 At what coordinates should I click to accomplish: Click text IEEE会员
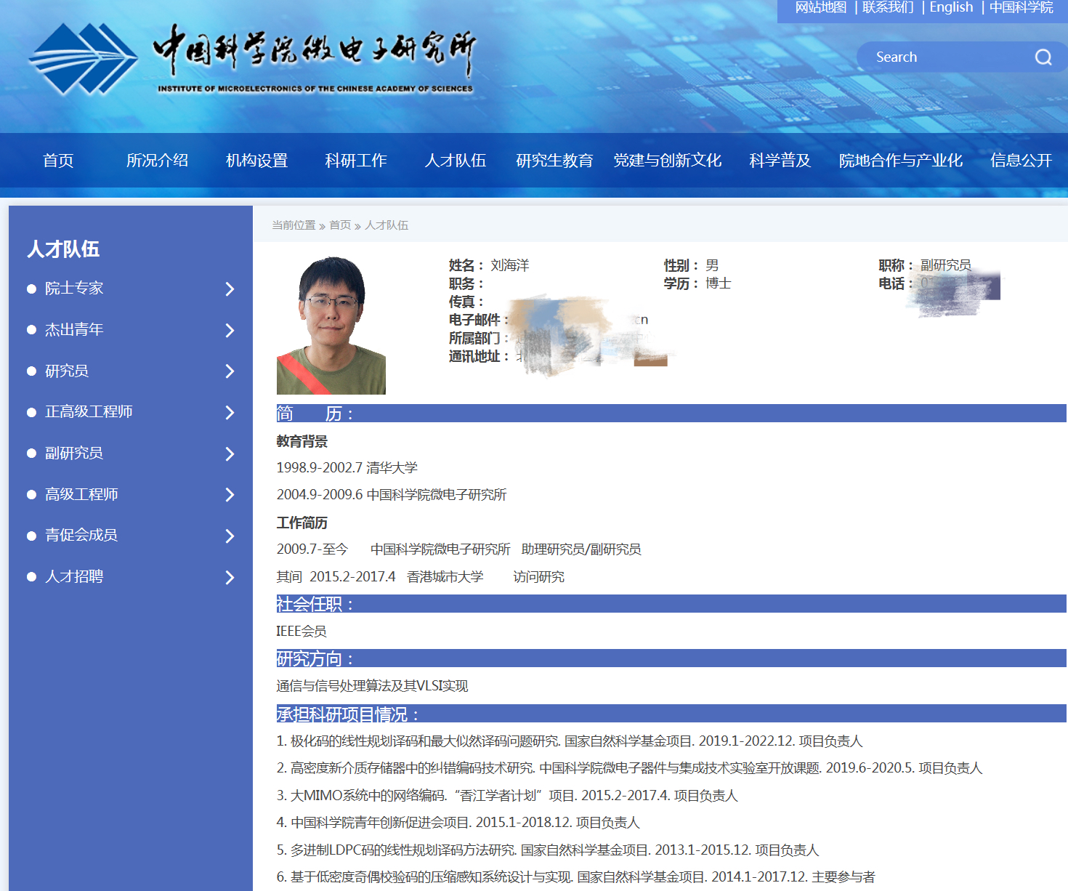tap(302, 632)
